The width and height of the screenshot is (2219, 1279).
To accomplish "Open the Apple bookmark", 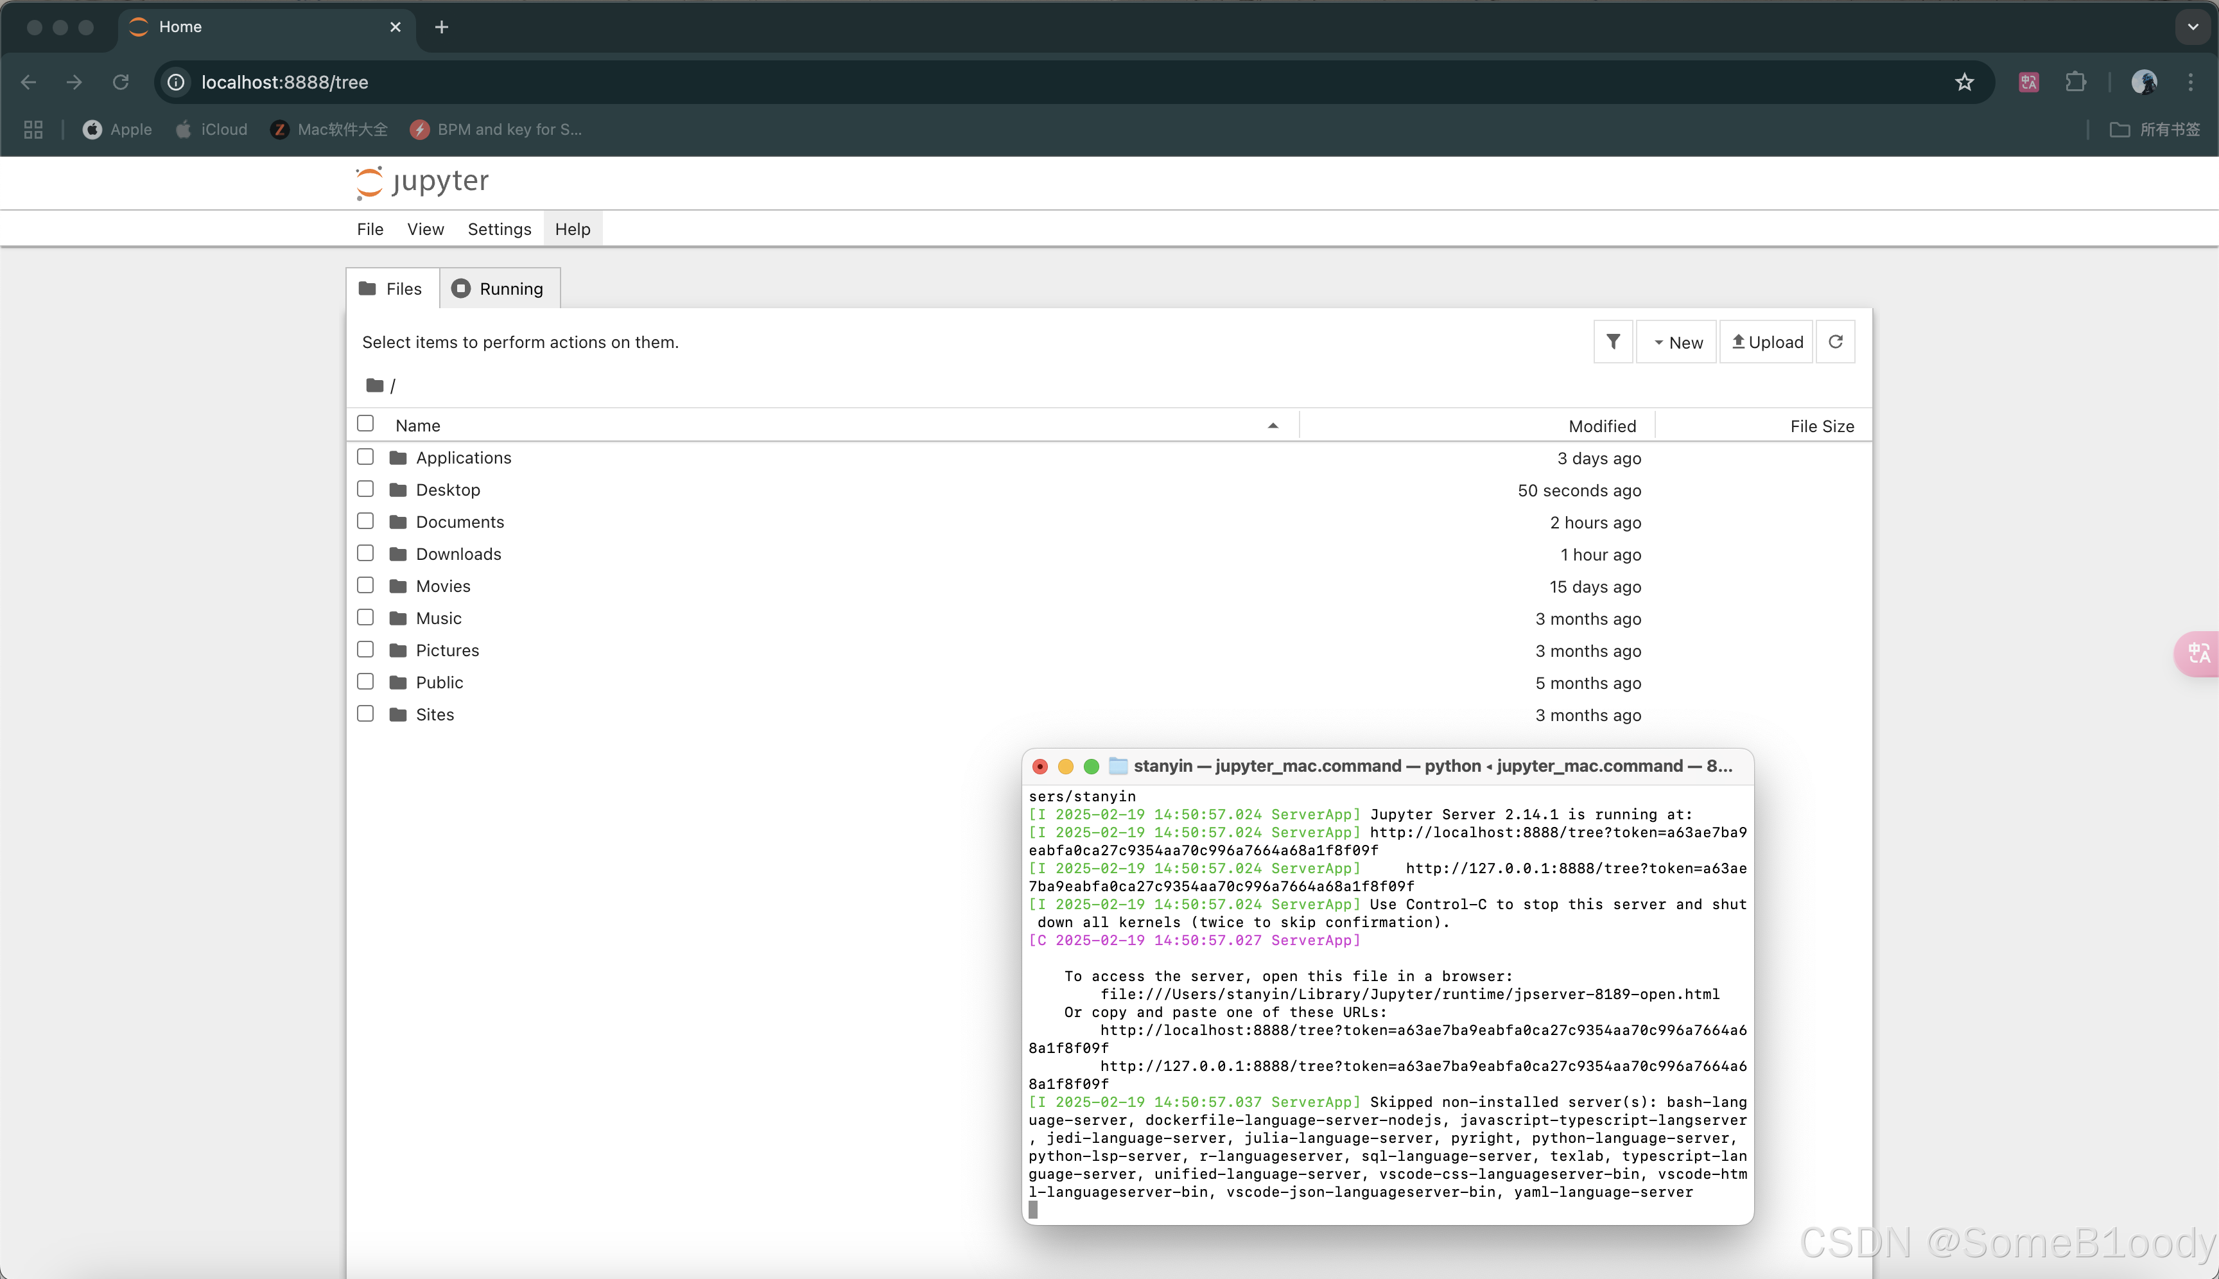I will [x=117, y=129].
